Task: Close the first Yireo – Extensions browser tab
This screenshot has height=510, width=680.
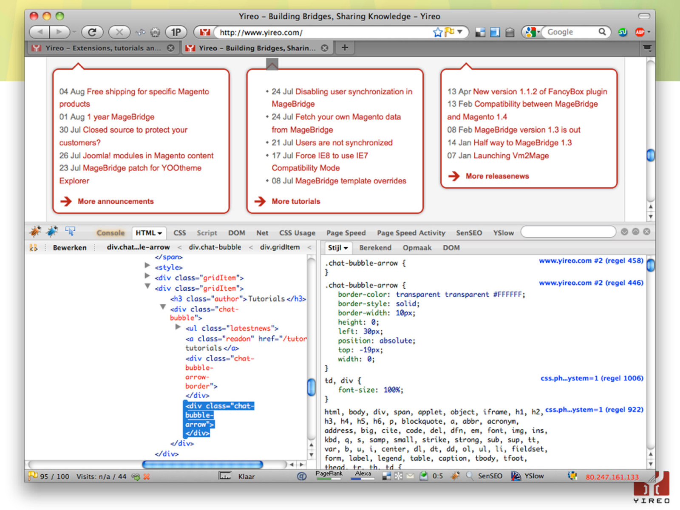Action: pos(170,48)
